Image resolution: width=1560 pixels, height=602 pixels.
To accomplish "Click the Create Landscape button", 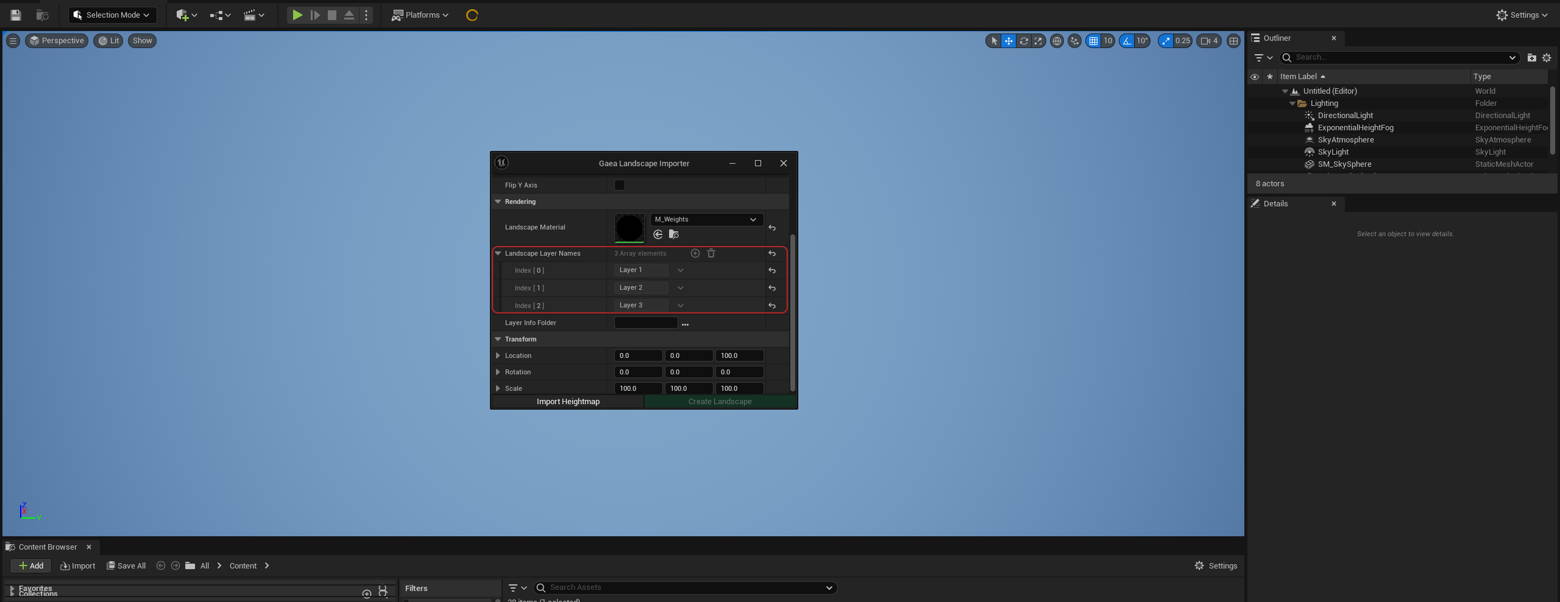I will [720, 402].
